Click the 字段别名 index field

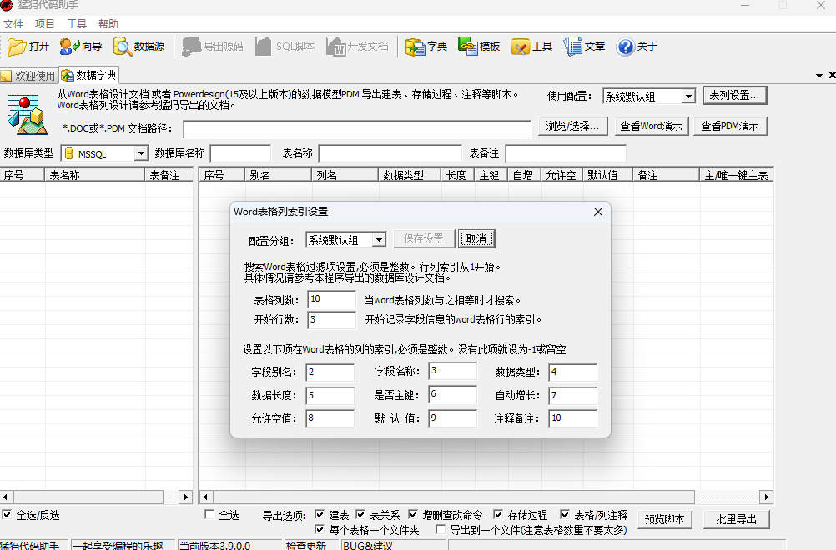[330, 372]
